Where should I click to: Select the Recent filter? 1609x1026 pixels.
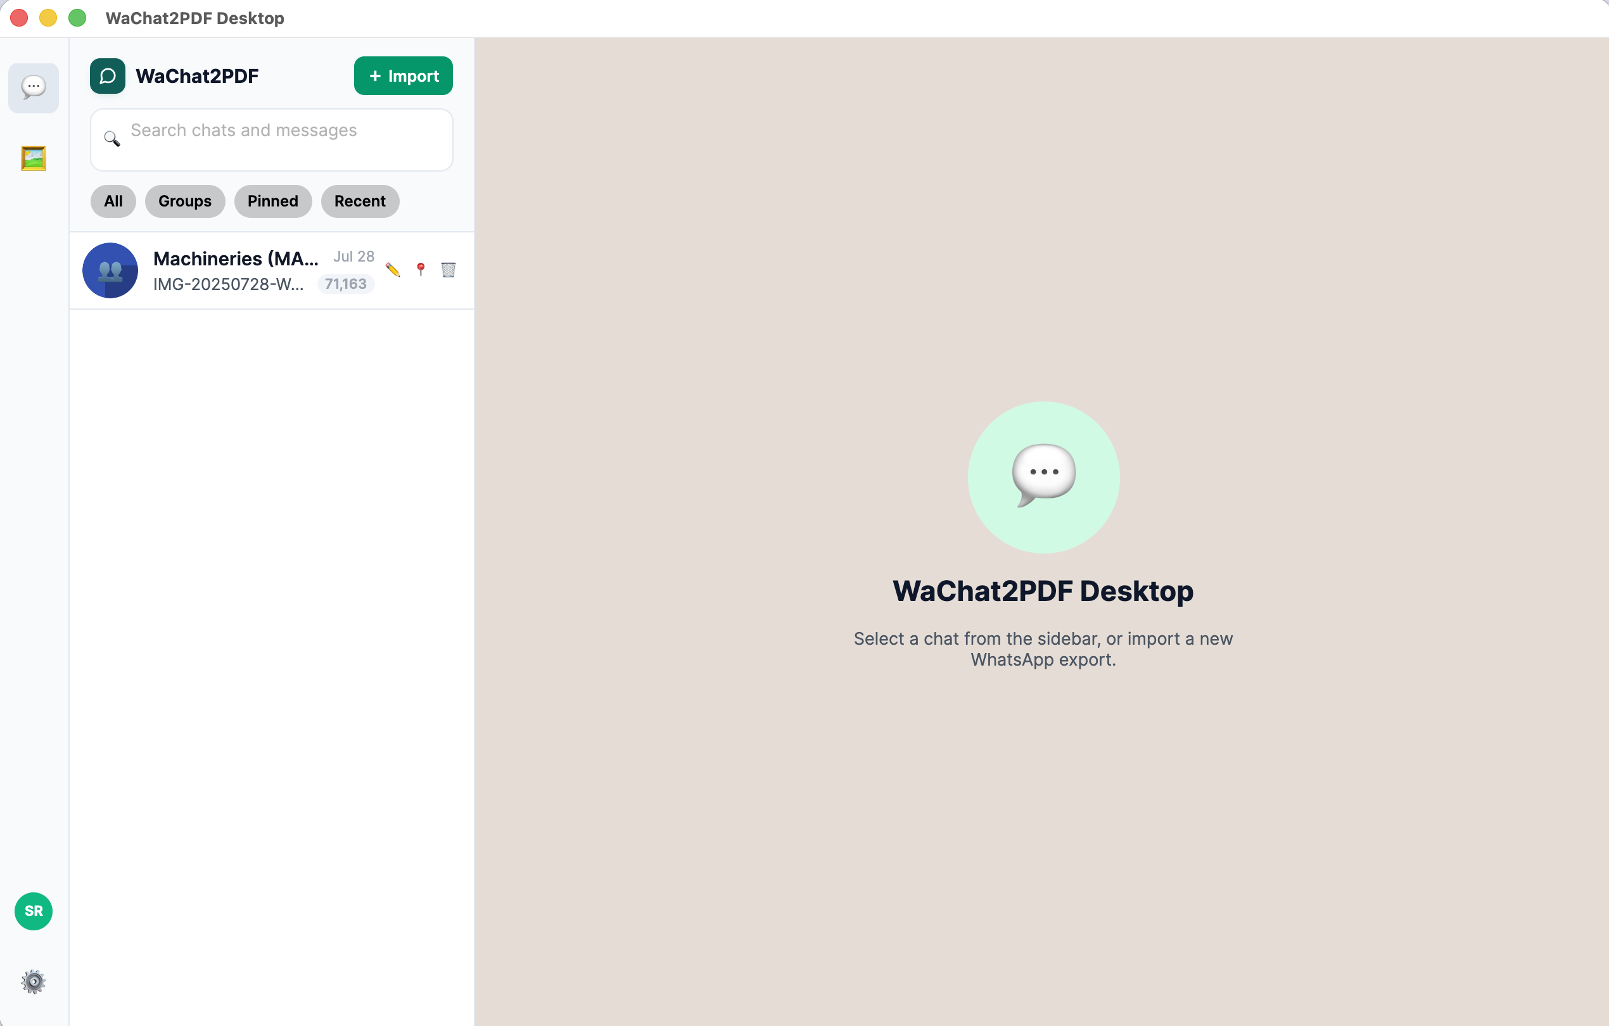pos(360,201)
